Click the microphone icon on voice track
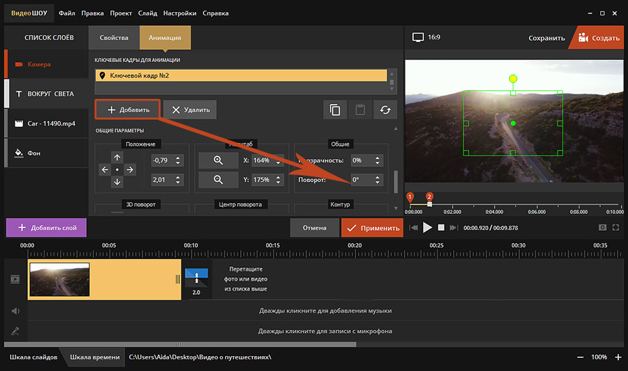This screenshot has width=628, height=371. tap(16, 331)
